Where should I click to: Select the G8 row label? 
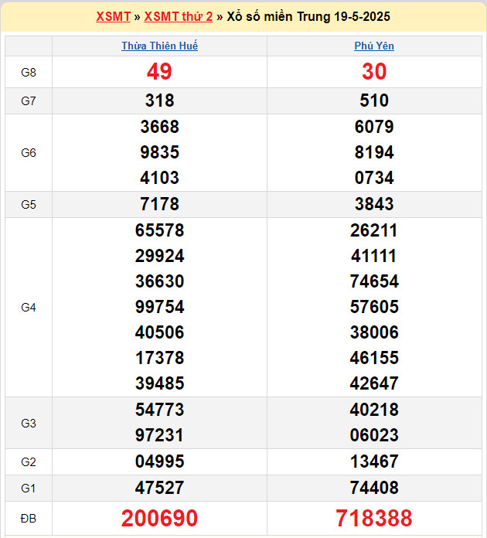[29, 73]
